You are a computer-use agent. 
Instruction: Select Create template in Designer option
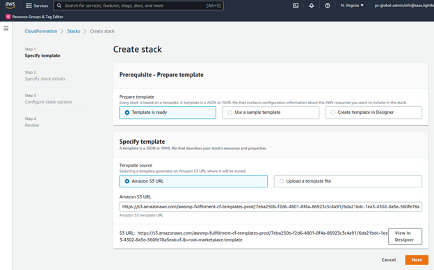373,112
